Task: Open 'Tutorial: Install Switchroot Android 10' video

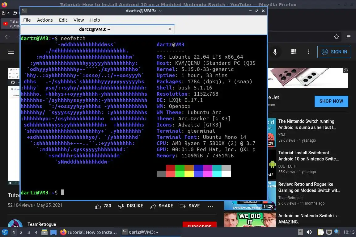Action: pyautogui.click(x=308, y=156)
